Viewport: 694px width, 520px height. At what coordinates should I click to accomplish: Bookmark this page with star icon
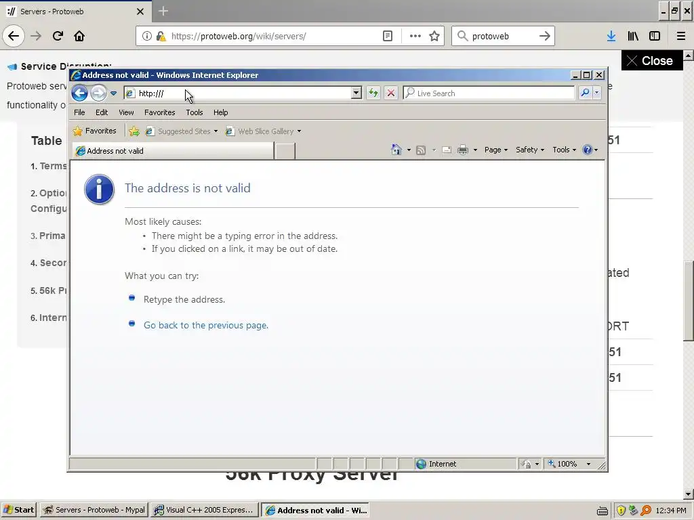click(x=434, y=36)
